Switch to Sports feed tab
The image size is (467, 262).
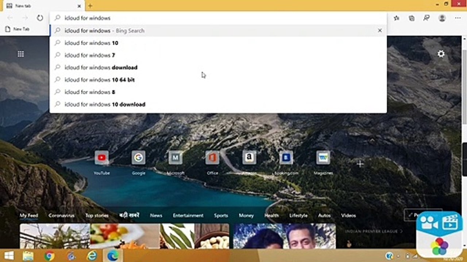pos(221,215)
